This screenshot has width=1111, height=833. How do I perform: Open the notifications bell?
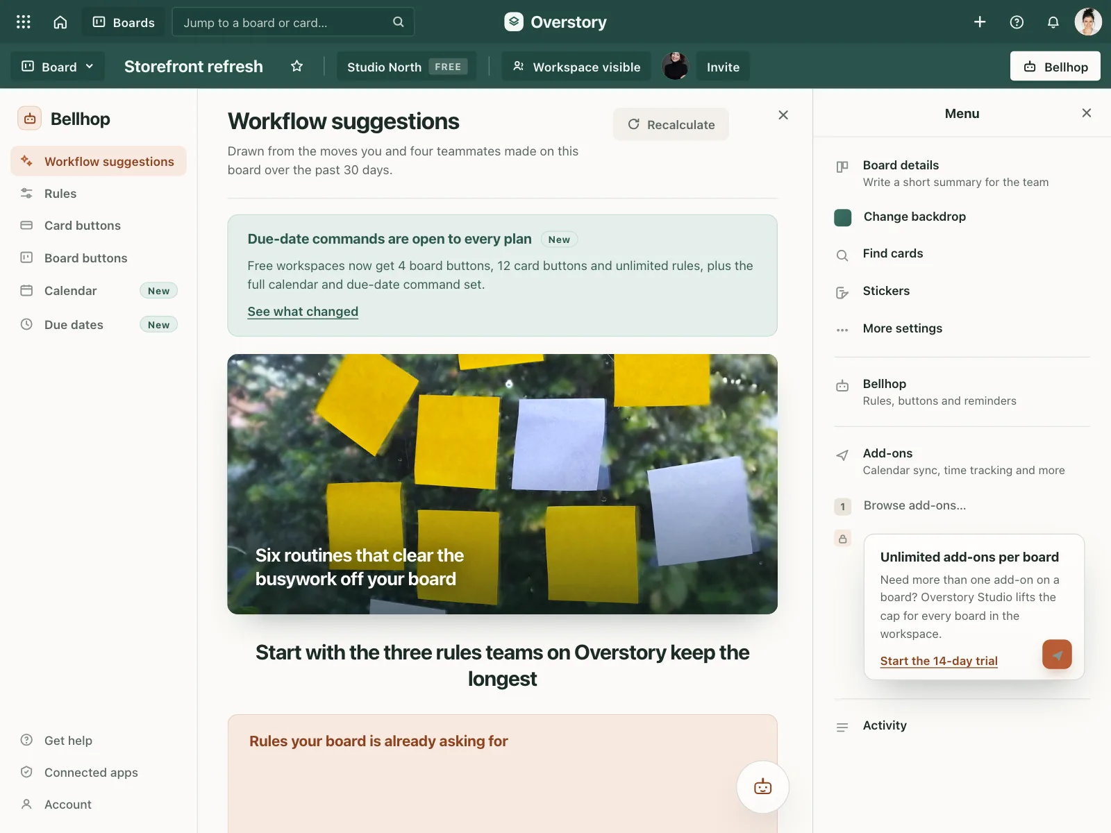click(1053, 22)
